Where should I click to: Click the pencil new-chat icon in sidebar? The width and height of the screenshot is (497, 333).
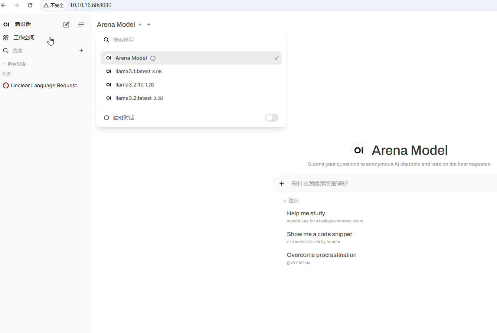tap(66, 25)
